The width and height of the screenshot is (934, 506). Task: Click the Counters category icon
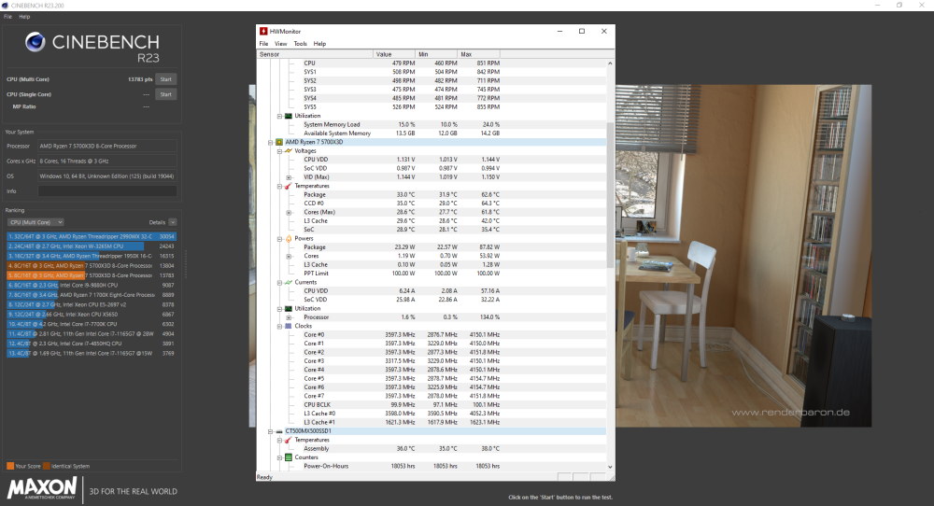coord(288,457)
